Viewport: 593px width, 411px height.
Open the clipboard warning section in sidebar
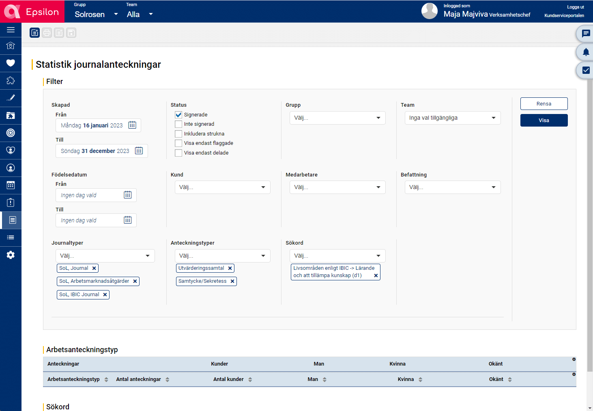(11, 202)
